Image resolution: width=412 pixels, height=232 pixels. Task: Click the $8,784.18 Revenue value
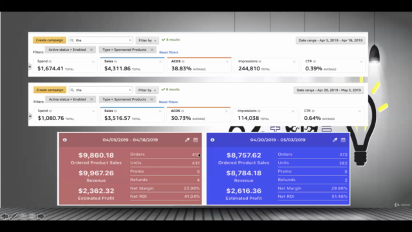coord(244,173)
